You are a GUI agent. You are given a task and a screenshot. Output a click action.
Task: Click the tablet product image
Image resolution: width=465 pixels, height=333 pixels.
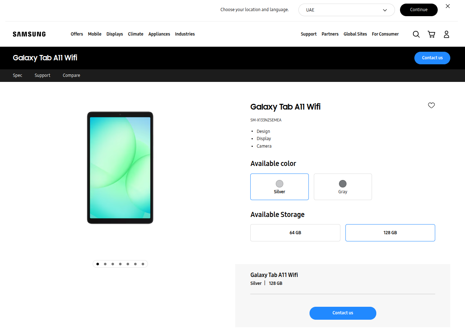(120, 168)
